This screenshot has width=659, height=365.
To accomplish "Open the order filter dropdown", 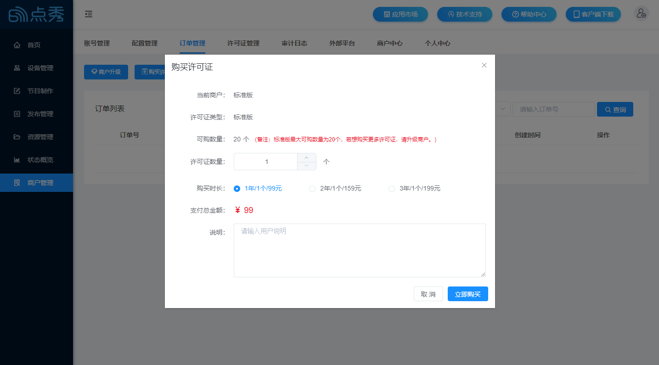I will (502, 109).
